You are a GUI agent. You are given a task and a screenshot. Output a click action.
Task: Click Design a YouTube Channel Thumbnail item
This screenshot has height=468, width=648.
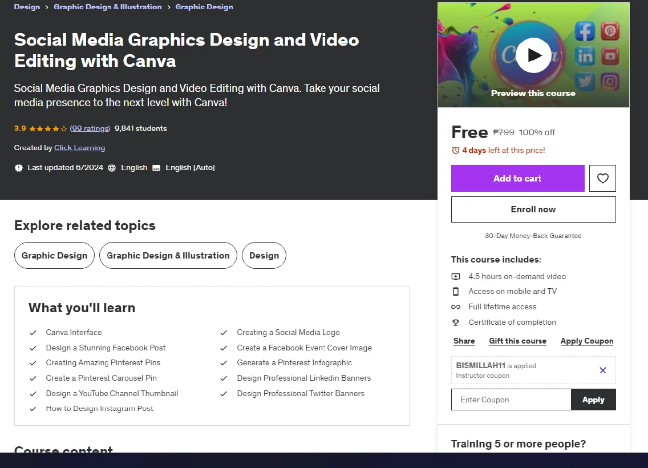(x=112, y=393)
